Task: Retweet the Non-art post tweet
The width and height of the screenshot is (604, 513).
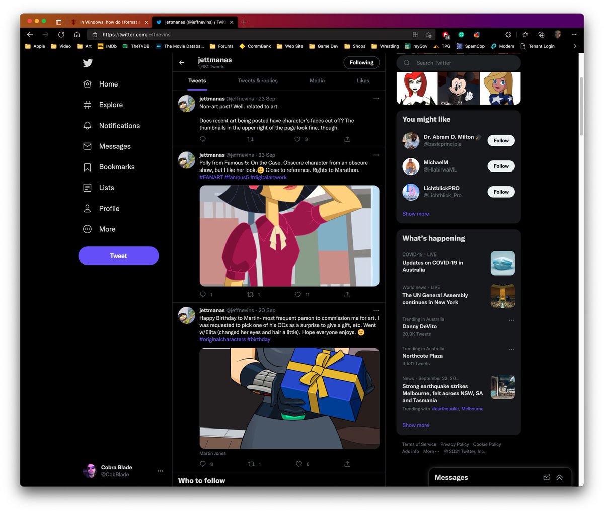Action: tap(250, 139)
